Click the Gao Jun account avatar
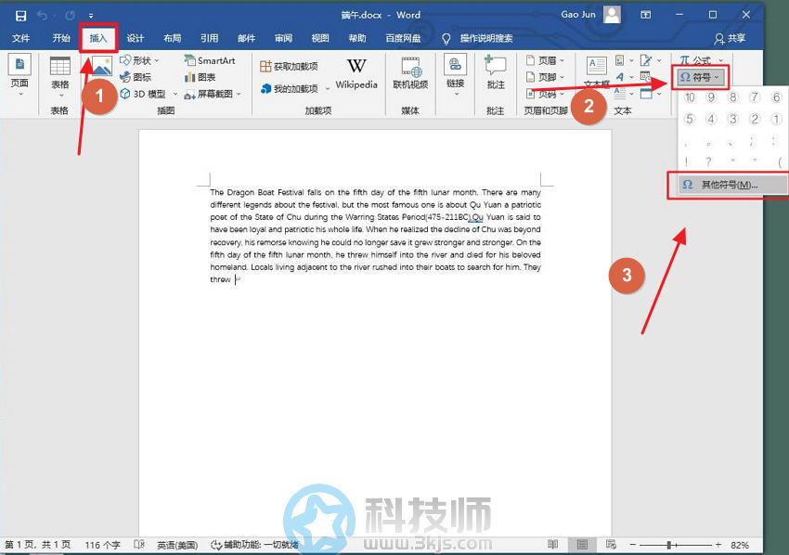The image size is (789, 555). click(x=612, y=15)
